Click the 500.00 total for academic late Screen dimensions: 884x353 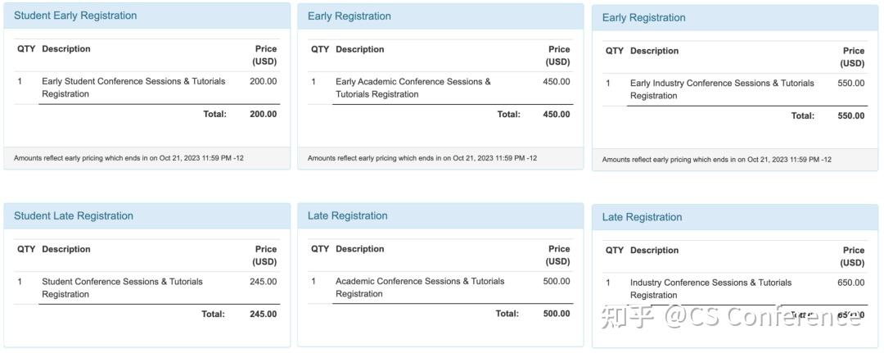(557, 314)
